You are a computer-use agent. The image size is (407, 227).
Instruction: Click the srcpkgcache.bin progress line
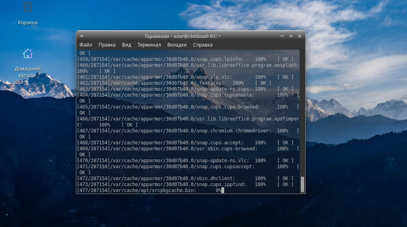pyautogui.click(x=149, y=190)
